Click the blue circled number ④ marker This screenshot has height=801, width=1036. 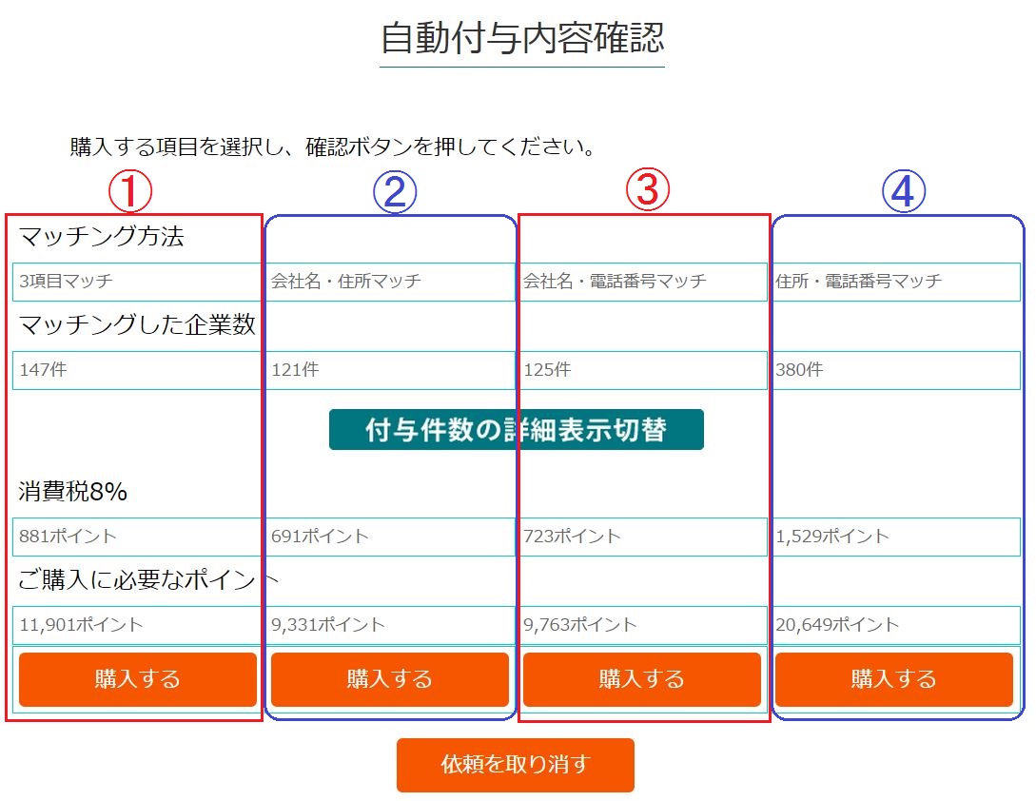coord(903,192)
